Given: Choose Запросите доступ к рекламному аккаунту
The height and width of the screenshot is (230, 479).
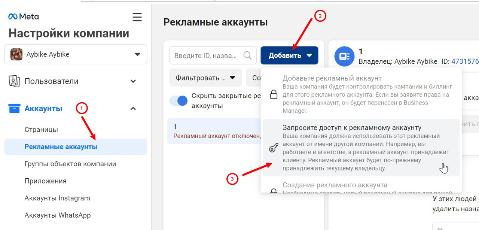Looking at the screenshot, I should point(361,148).
